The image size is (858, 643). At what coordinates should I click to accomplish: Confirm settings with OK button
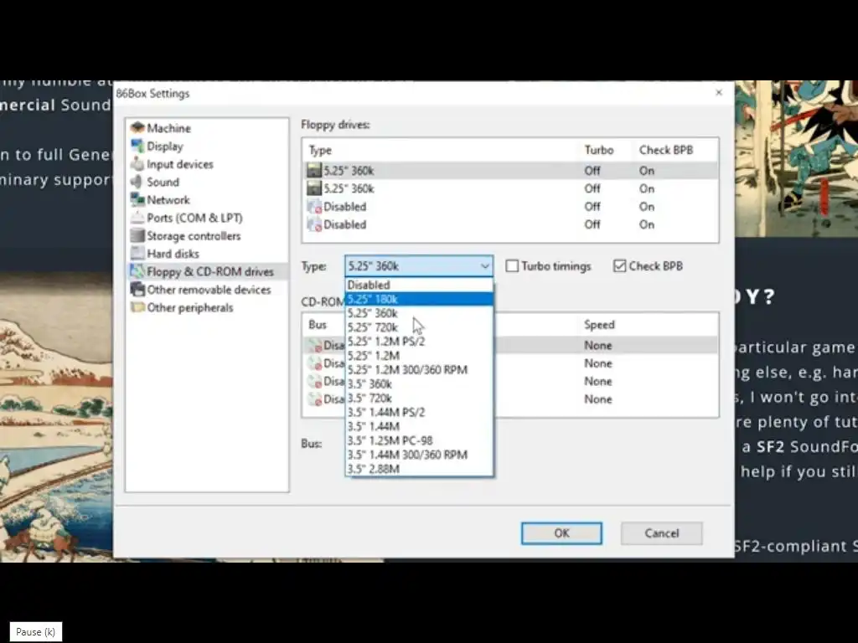[x=561, y=533]
